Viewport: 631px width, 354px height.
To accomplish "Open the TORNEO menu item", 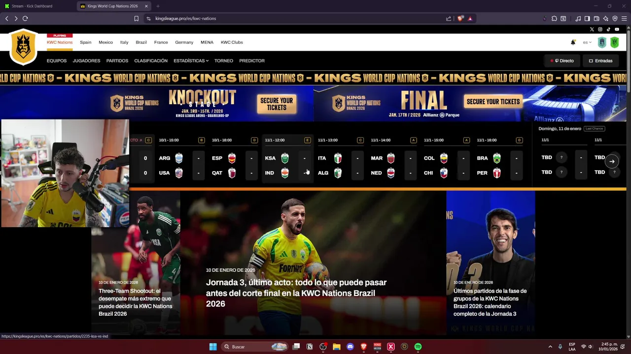I will pyautogui.click(x=224, y=61).
